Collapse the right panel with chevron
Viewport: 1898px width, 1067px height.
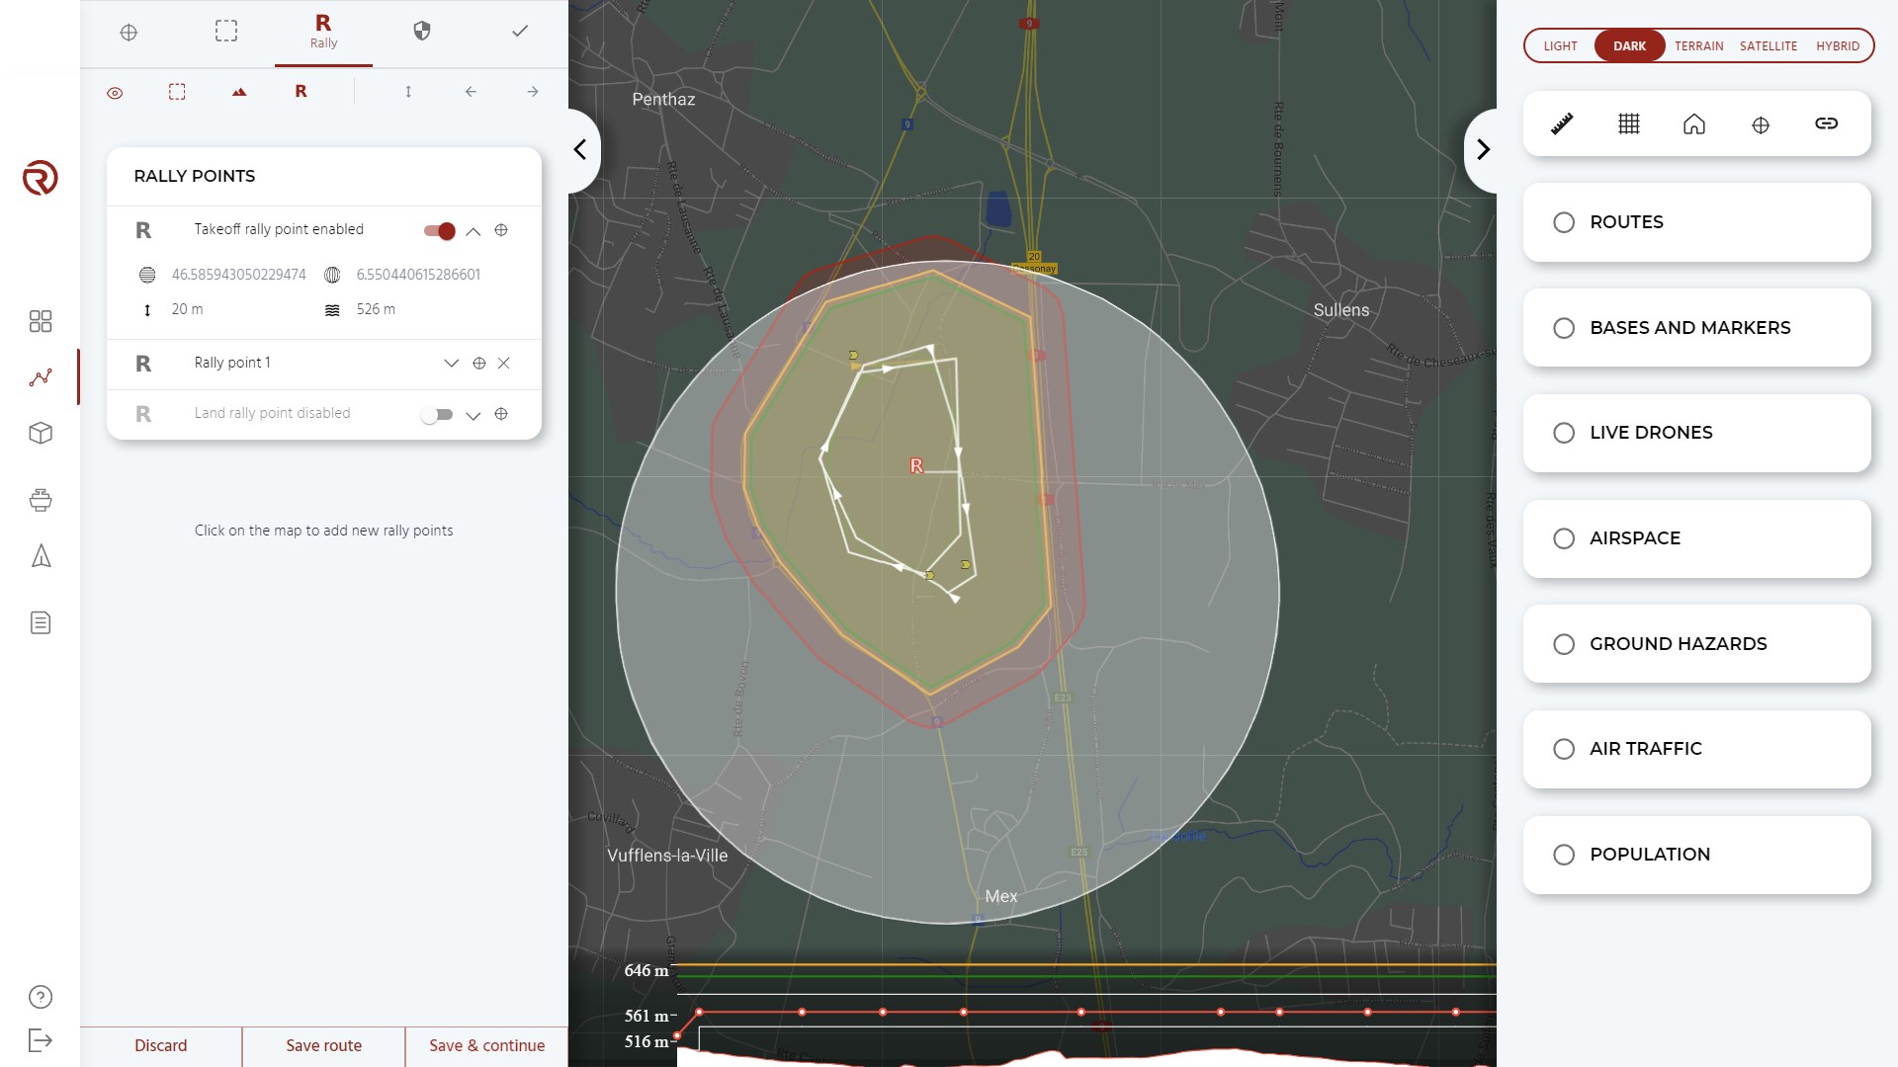pyautogui.click(x=1482, y=150)
